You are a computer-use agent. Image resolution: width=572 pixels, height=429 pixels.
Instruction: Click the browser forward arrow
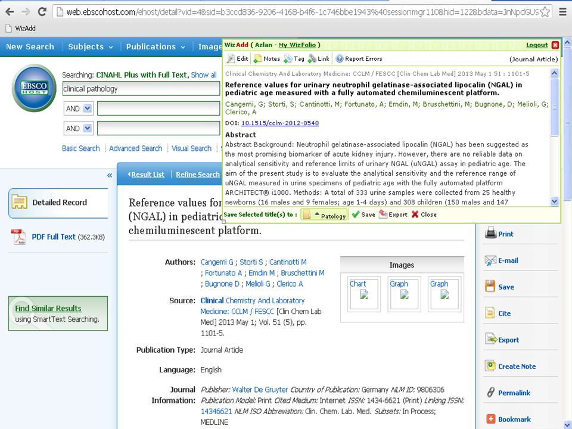pos(26,12)
